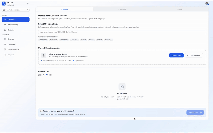Select the 1080x1920 quick pattern chip
This screenshot has width=213, height=133.
[x=54, y=40]
